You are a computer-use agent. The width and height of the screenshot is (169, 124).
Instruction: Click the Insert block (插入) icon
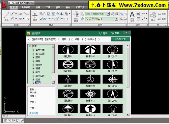153,16
